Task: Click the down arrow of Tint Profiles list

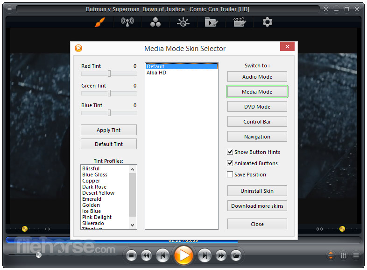Action: [133, 225]
